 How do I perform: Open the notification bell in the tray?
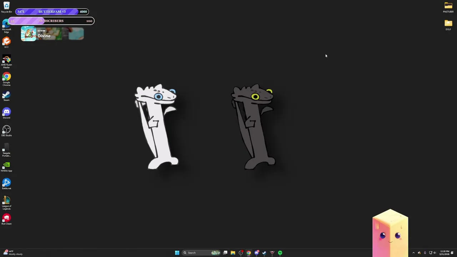(452, 253)
